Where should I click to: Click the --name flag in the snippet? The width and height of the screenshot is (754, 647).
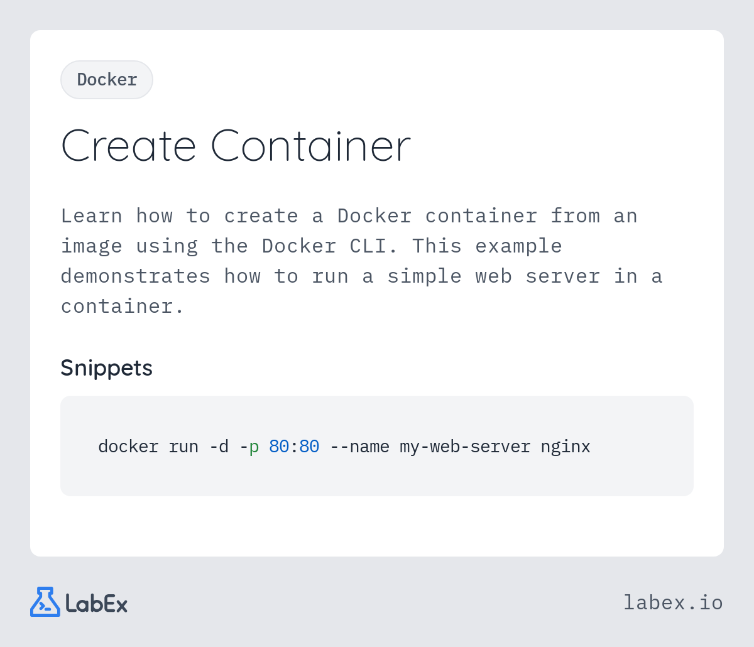(x=359, y=447)
